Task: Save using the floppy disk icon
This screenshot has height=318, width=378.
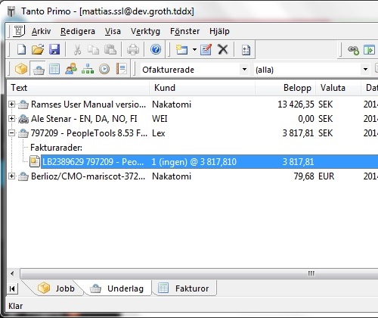Action: coord(54,49)
